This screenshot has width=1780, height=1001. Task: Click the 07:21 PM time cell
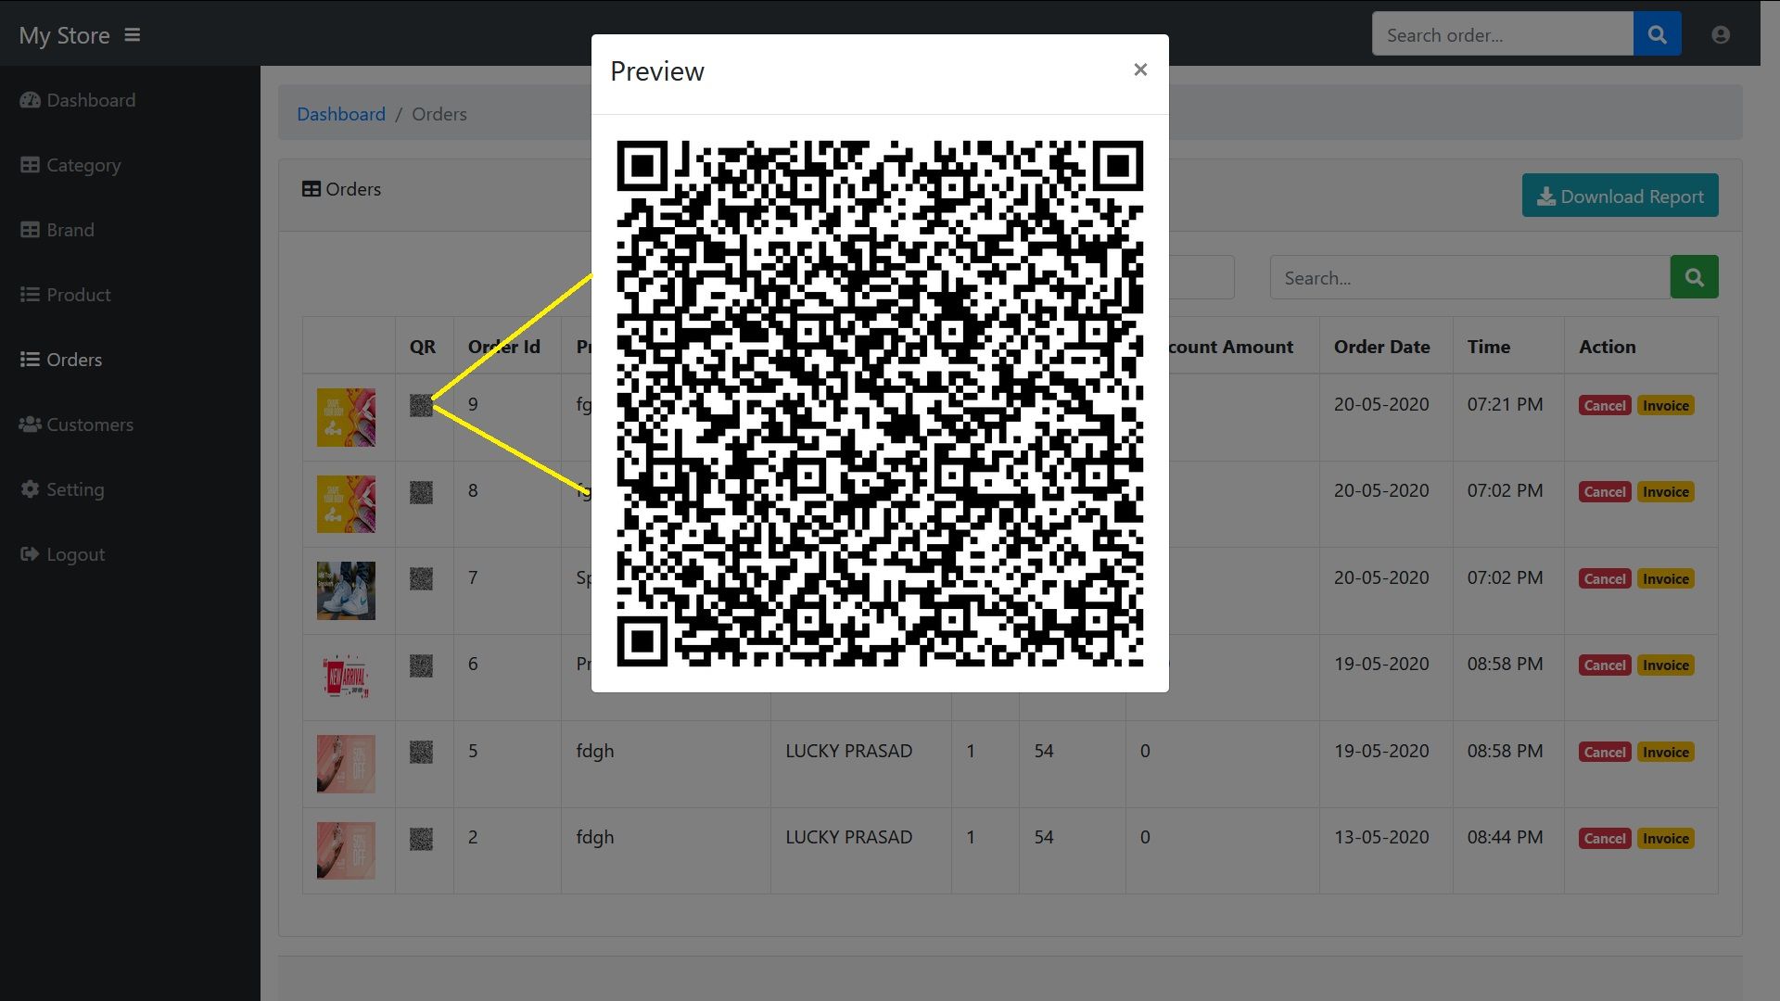pyautogui.click(x=1505, y=404)
